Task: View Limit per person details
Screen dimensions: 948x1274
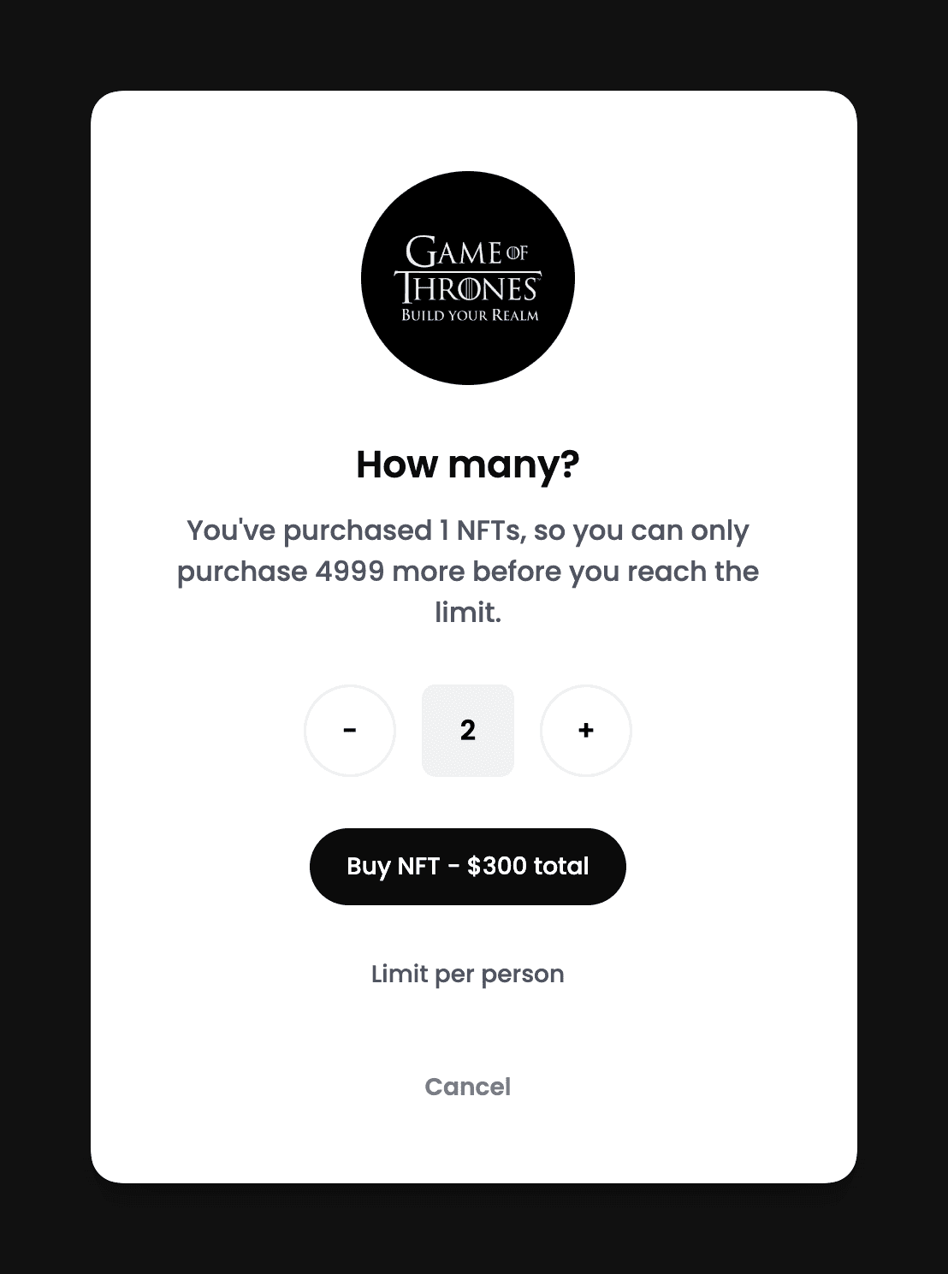Action: (x=468, y=975)
